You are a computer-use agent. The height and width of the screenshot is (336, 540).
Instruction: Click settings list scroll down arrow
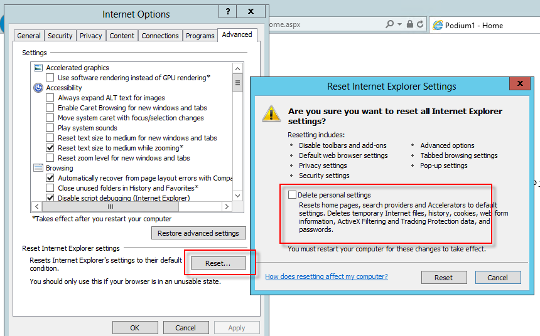(237, 196)
